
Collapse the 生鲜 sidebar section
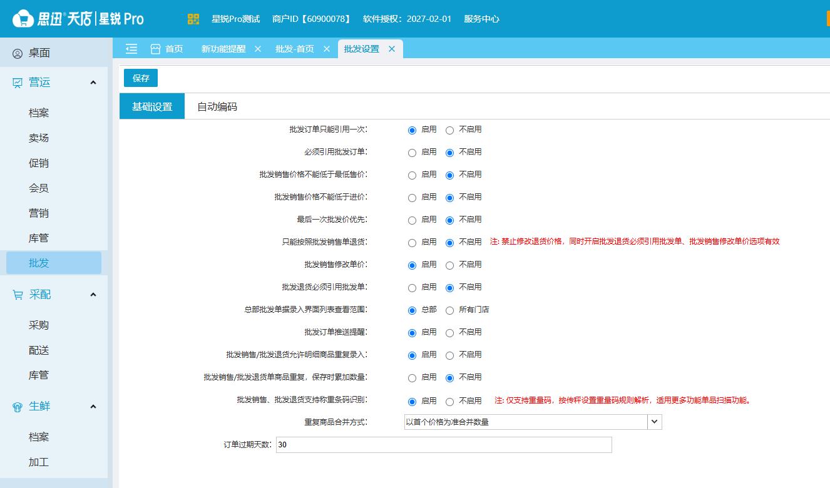(x=93, y=407)
